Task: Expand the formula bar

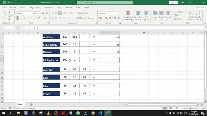Action: [205, 28]
